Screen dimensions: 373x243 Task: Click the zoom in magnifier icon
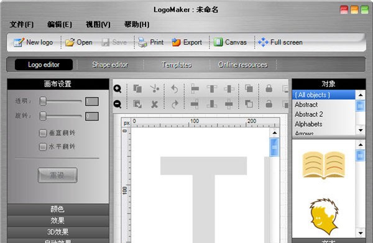[x=117, y=89]
